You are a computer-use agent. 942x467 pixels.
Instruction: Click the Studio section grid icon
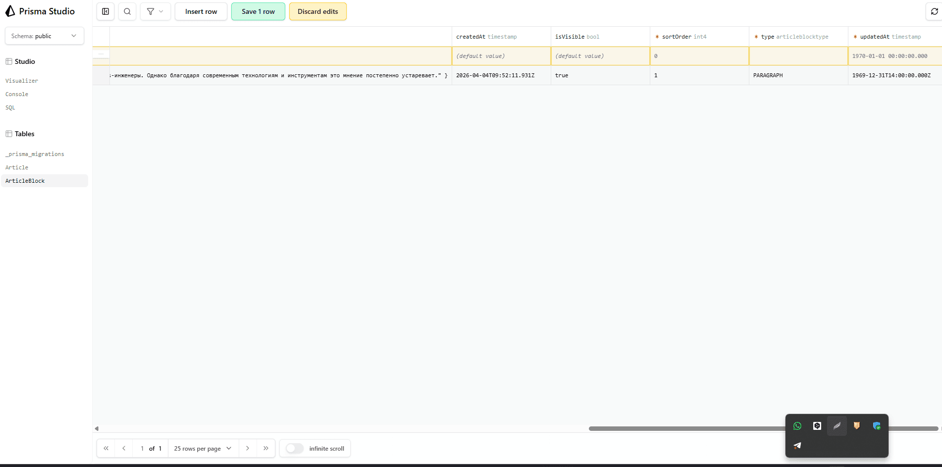[8, 61]
